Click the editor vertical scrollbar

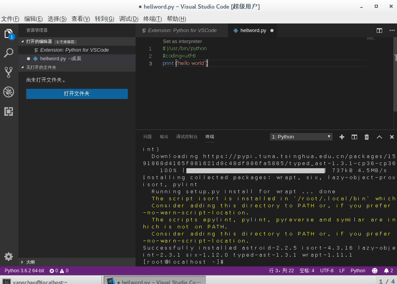coord(395,74)
